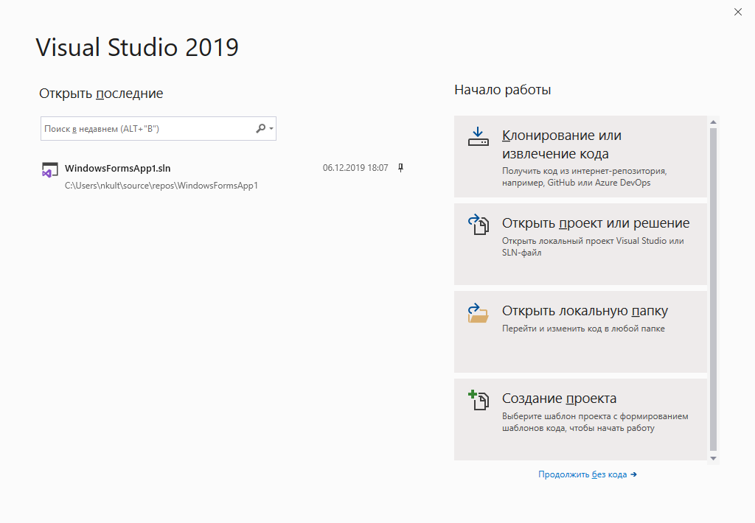
Task: Choose Открыть локальную папку
Action: [581, 331]
